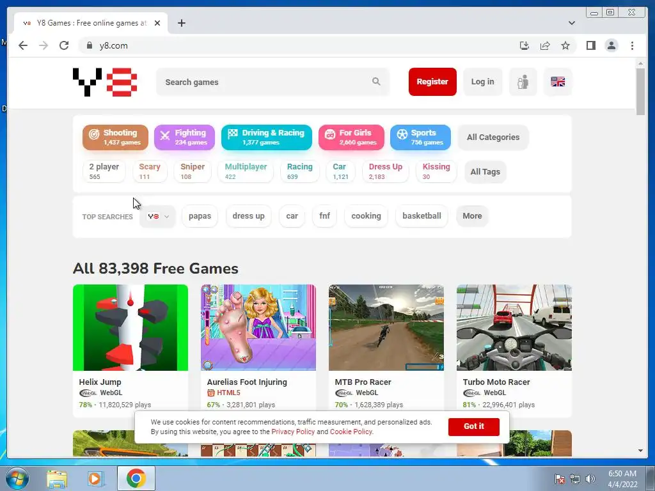Click the site lock icon
Screen dimensions: 655x491
(x=89, y=45)
